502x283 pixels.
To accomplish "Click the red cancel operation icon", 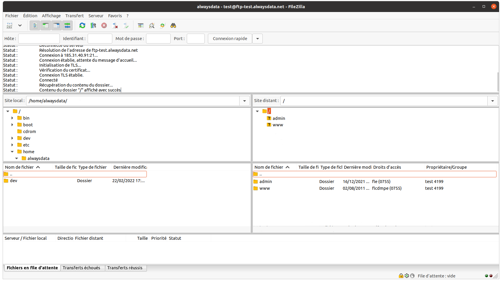I will pyautogui.click(x=104, y=26).
